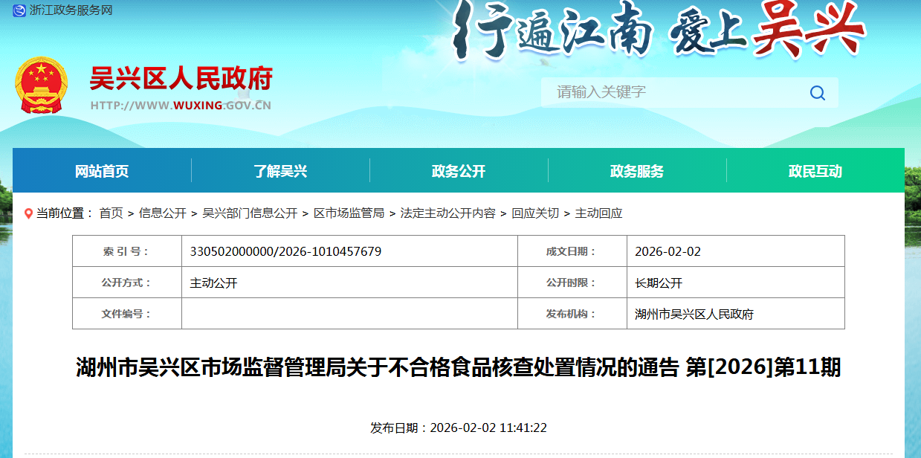The width and height of the screenshot is (921, 458).
Task: Go to 主动回应 breadcrumb link
Action: coord(598,213)
